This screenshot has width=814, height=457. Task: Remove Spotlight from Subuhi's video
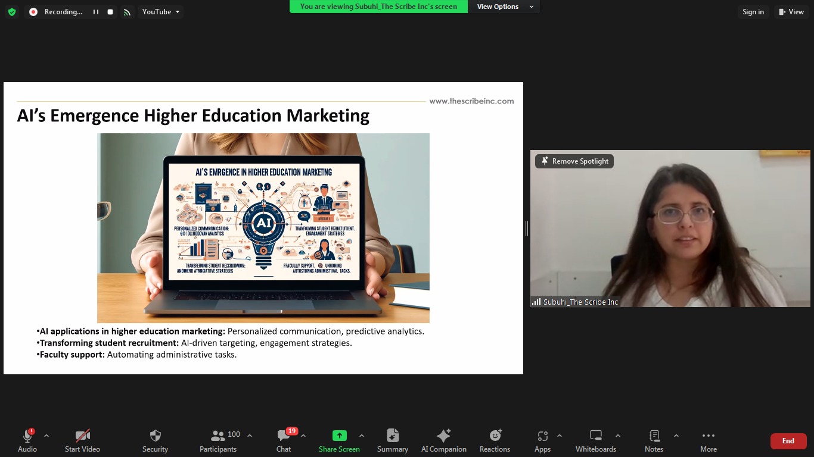574,161
